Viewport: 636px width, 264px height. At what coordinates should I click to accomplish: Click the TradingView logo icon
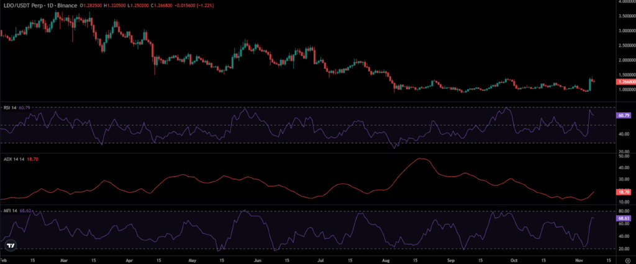click(x=12, y=245)
